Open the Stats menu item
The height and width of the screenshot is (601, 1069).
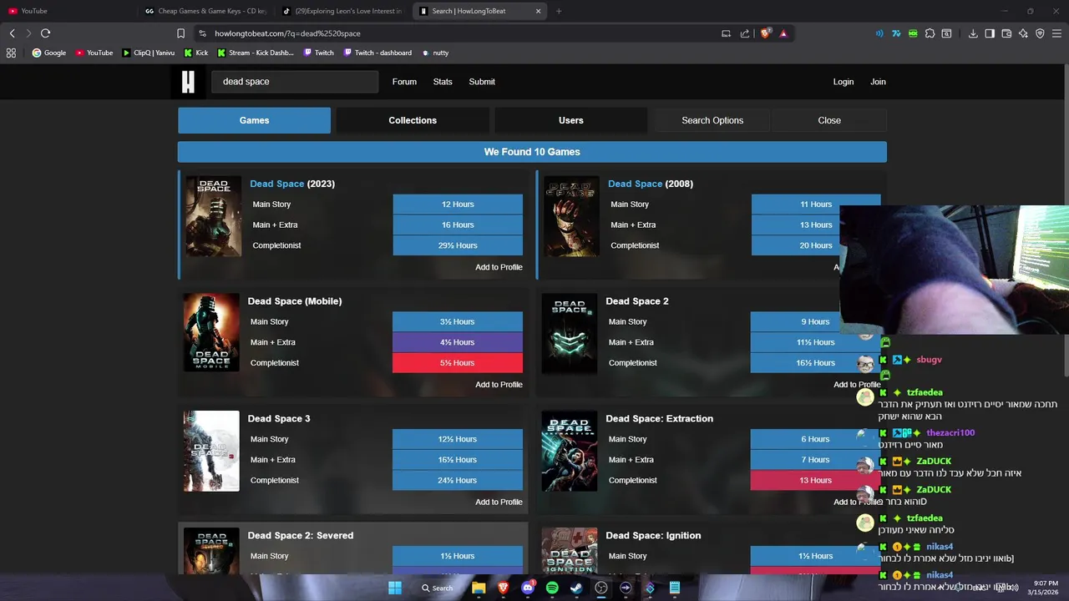click(443, 82)
